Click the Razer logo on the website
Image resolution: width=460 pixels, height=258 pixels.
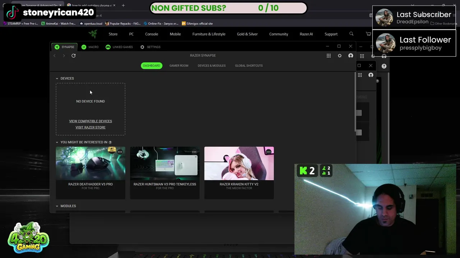point(93,34)
